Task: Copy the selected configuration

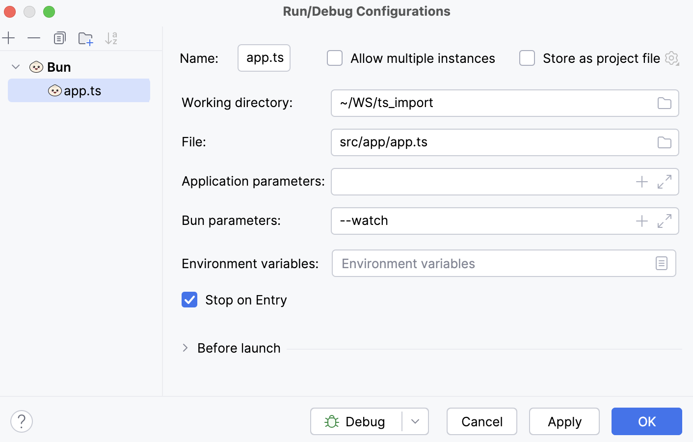Action: click(x=59, y=38)
